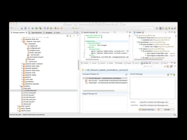Select _helpers.tpl file in tree
The height and width of the screenshot is (140, 187).
click(34, 46)
